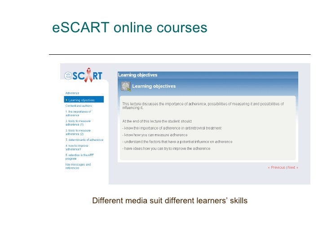Click 'Different media suit different learners' skills' caption
Image resolution: width=327 pixels, height=245 pixels.
pyautogui.click(x=170, y=201)
